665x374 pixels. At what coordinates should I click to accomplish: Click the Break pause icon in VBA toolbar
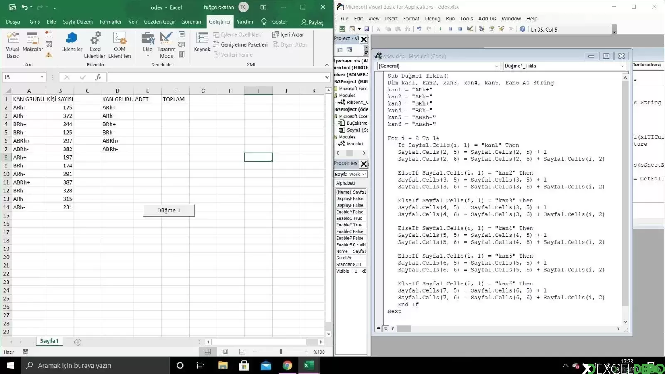[x=450, y=29]
